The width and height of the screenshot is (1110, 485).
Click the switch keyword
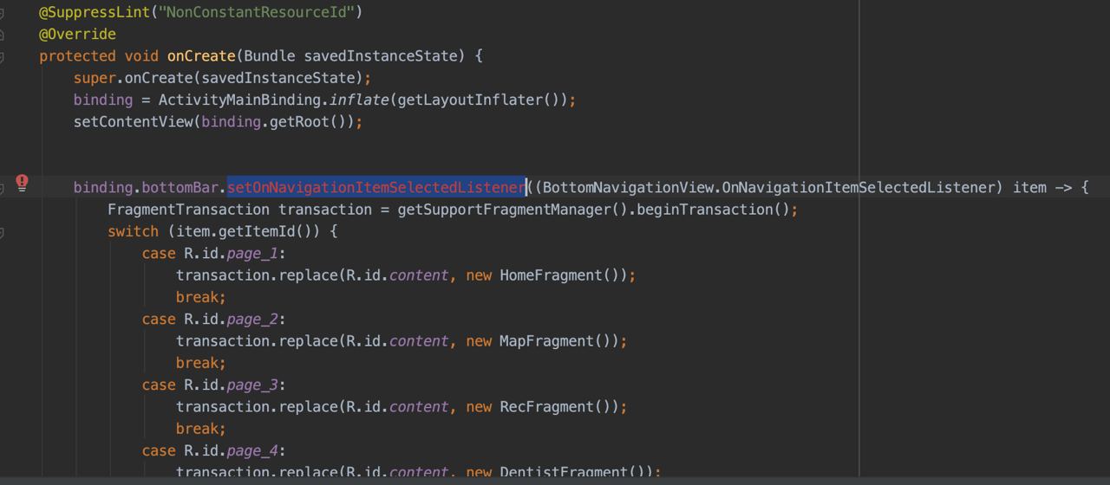(133, 231)
